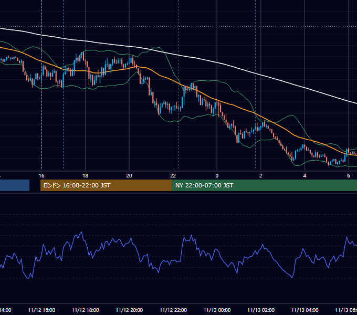The image size is (357, 315).
Task: Click the 11/12 18:00 date label
Action: point(86,310)
